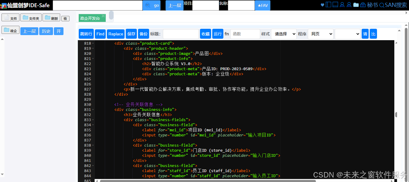Collapse code fold at line 821

(93, 59)
